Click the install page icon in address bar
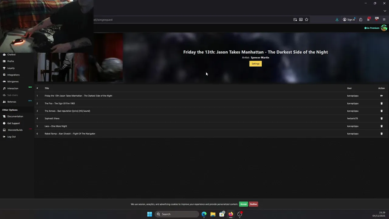Viewport: 389px width, 219px height. pos(301,19)
